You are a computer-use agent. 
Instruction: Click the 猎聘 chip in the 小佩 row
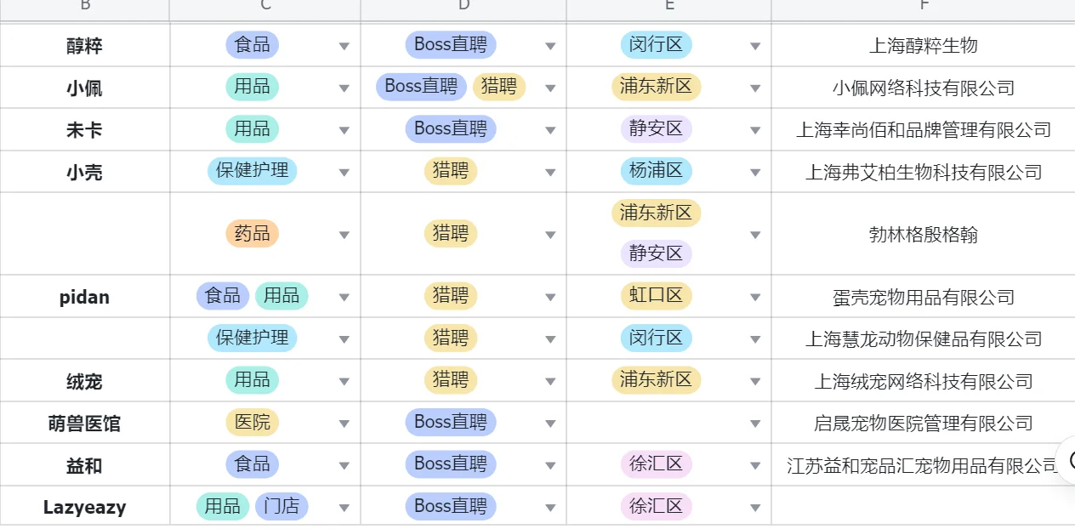click(x=499, y=87)
